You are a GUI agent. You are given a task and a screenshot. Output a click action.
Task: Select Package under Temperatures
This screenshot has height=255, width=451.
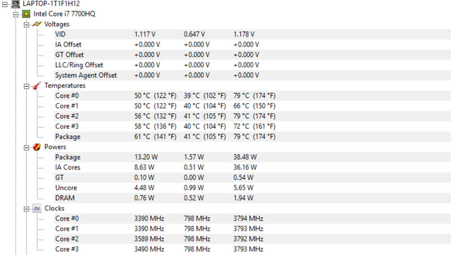[x=253, y=137]
